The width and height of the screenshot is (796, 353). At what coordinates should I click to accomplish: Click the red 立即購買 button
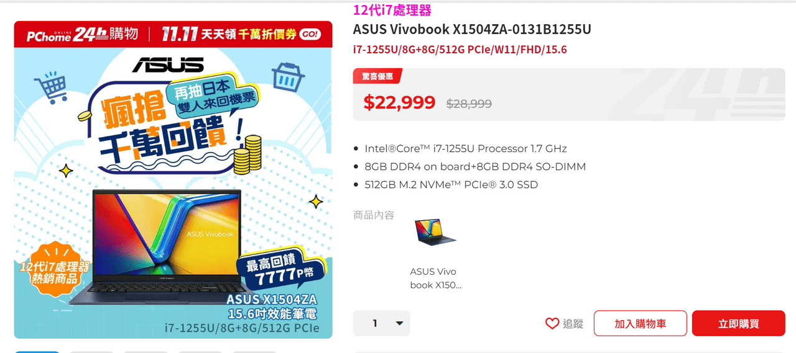point(738,323)
